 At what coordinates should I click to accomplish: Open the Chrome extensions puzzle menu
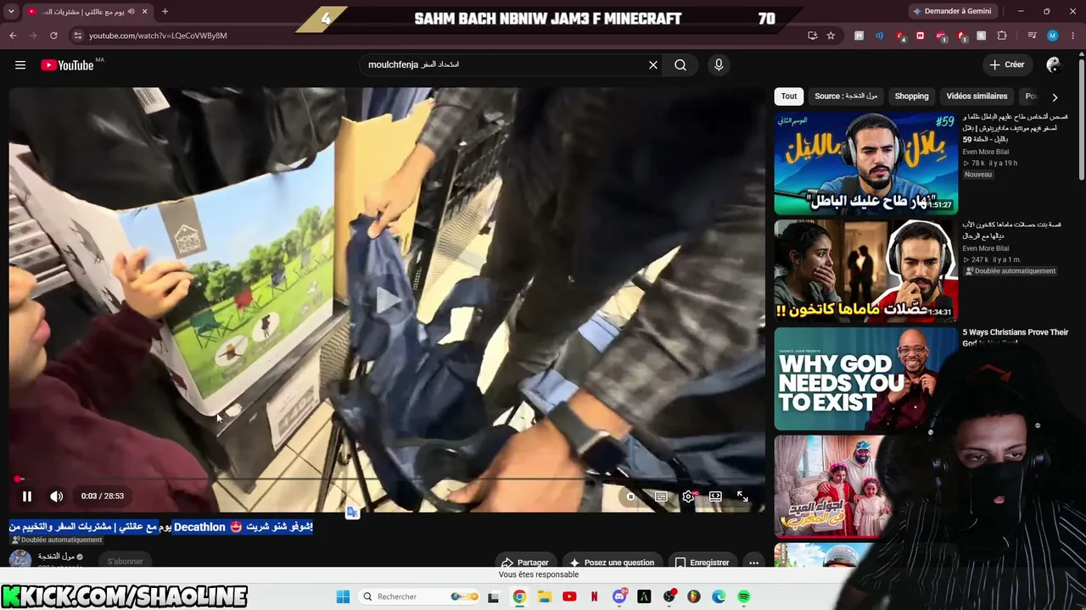[x=1002, y=36]
